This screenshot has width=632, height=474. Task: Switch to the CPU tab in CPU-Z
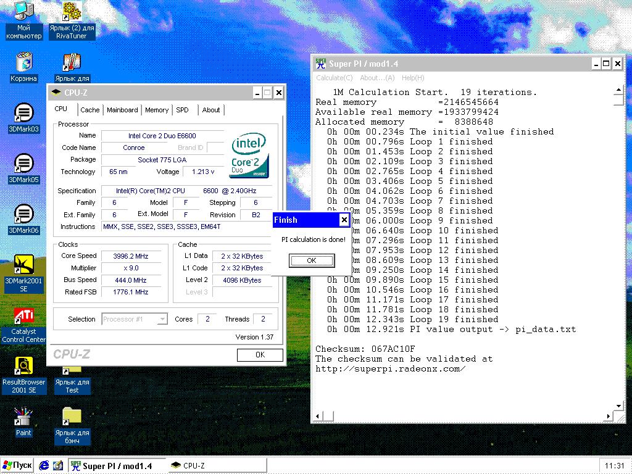(x=61, y=109)
